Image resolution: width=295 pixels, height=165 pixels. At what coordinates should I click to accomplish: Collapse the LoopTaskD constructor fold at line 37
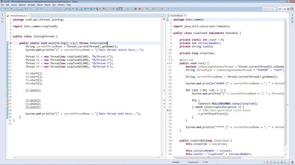click(172, 141)
